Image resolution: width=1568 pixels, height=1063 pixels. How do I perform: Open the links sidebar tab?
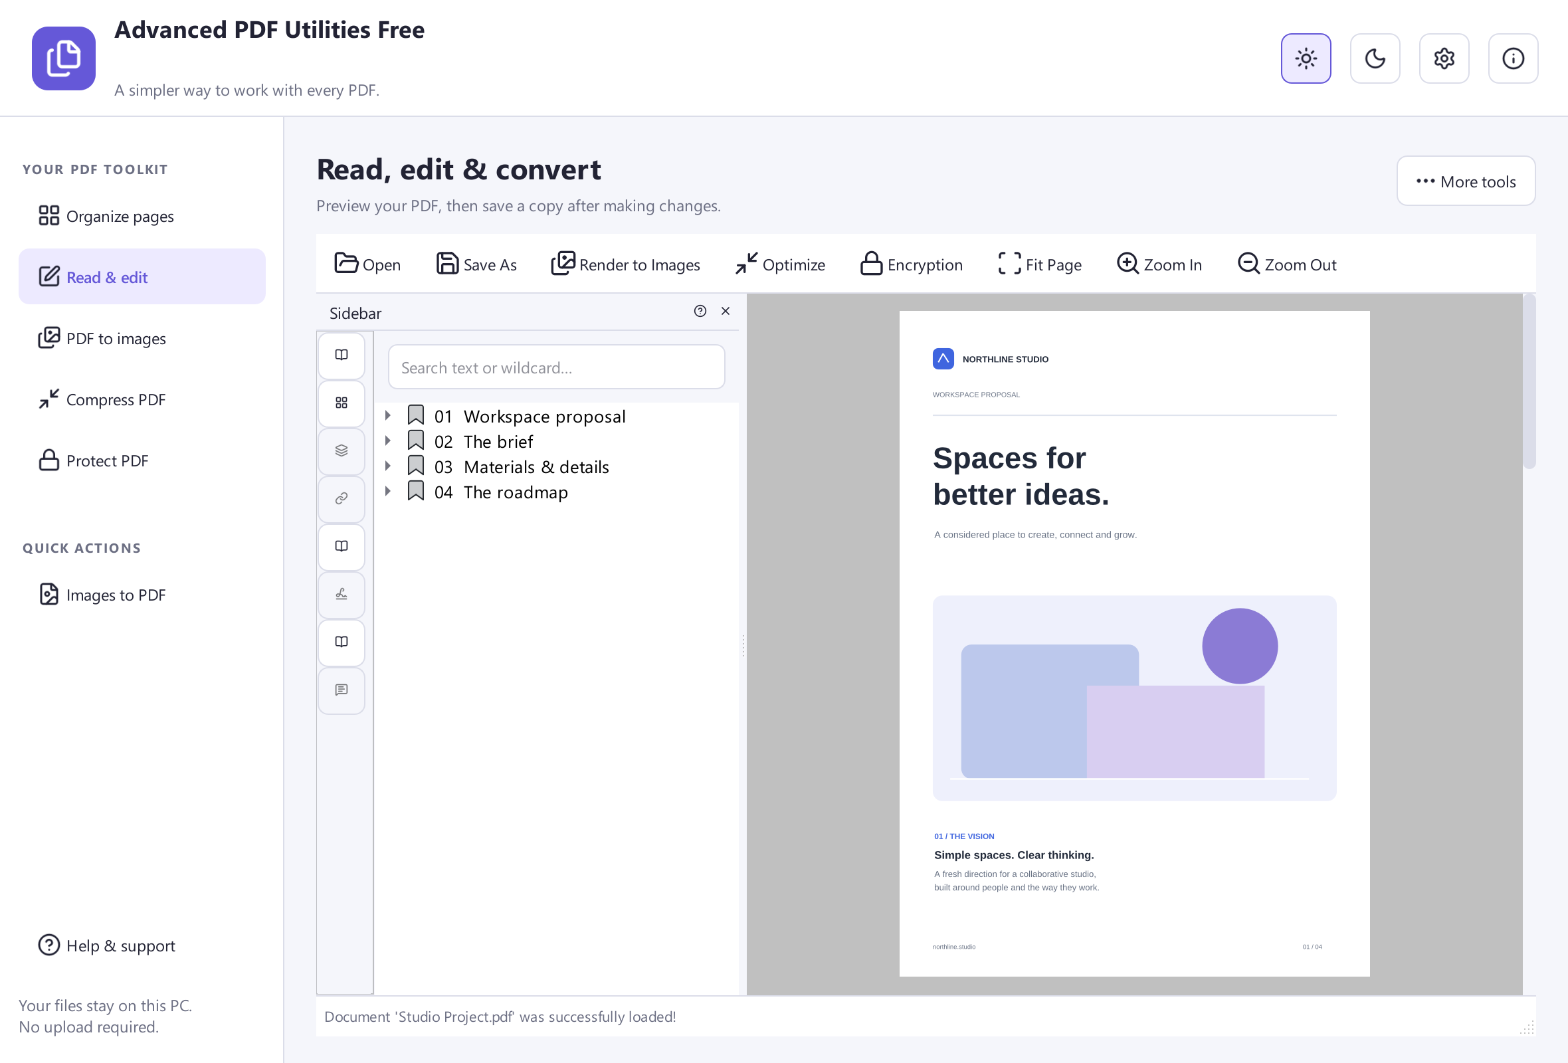coord(342,498)
